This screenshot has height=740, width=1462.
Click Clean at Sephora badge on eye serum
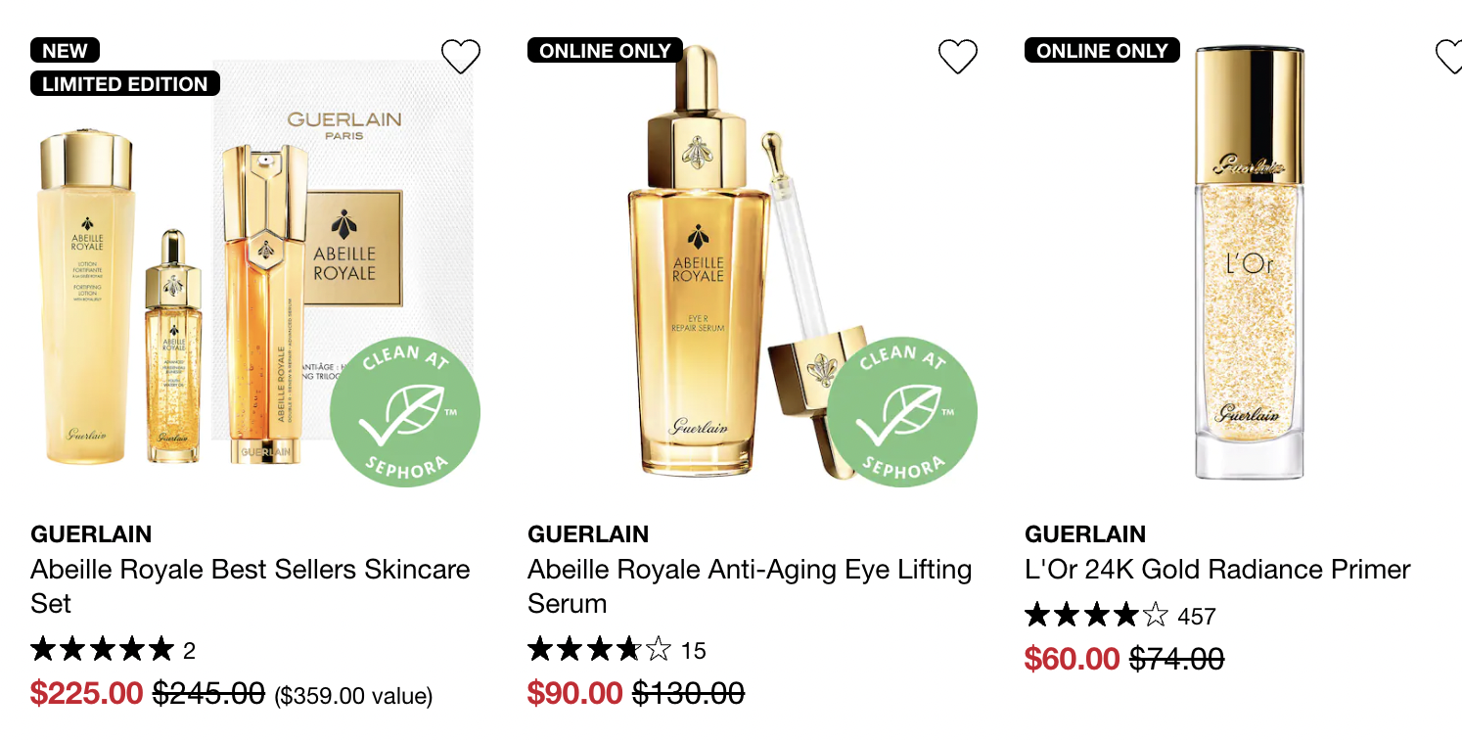(x=902, y=412)
